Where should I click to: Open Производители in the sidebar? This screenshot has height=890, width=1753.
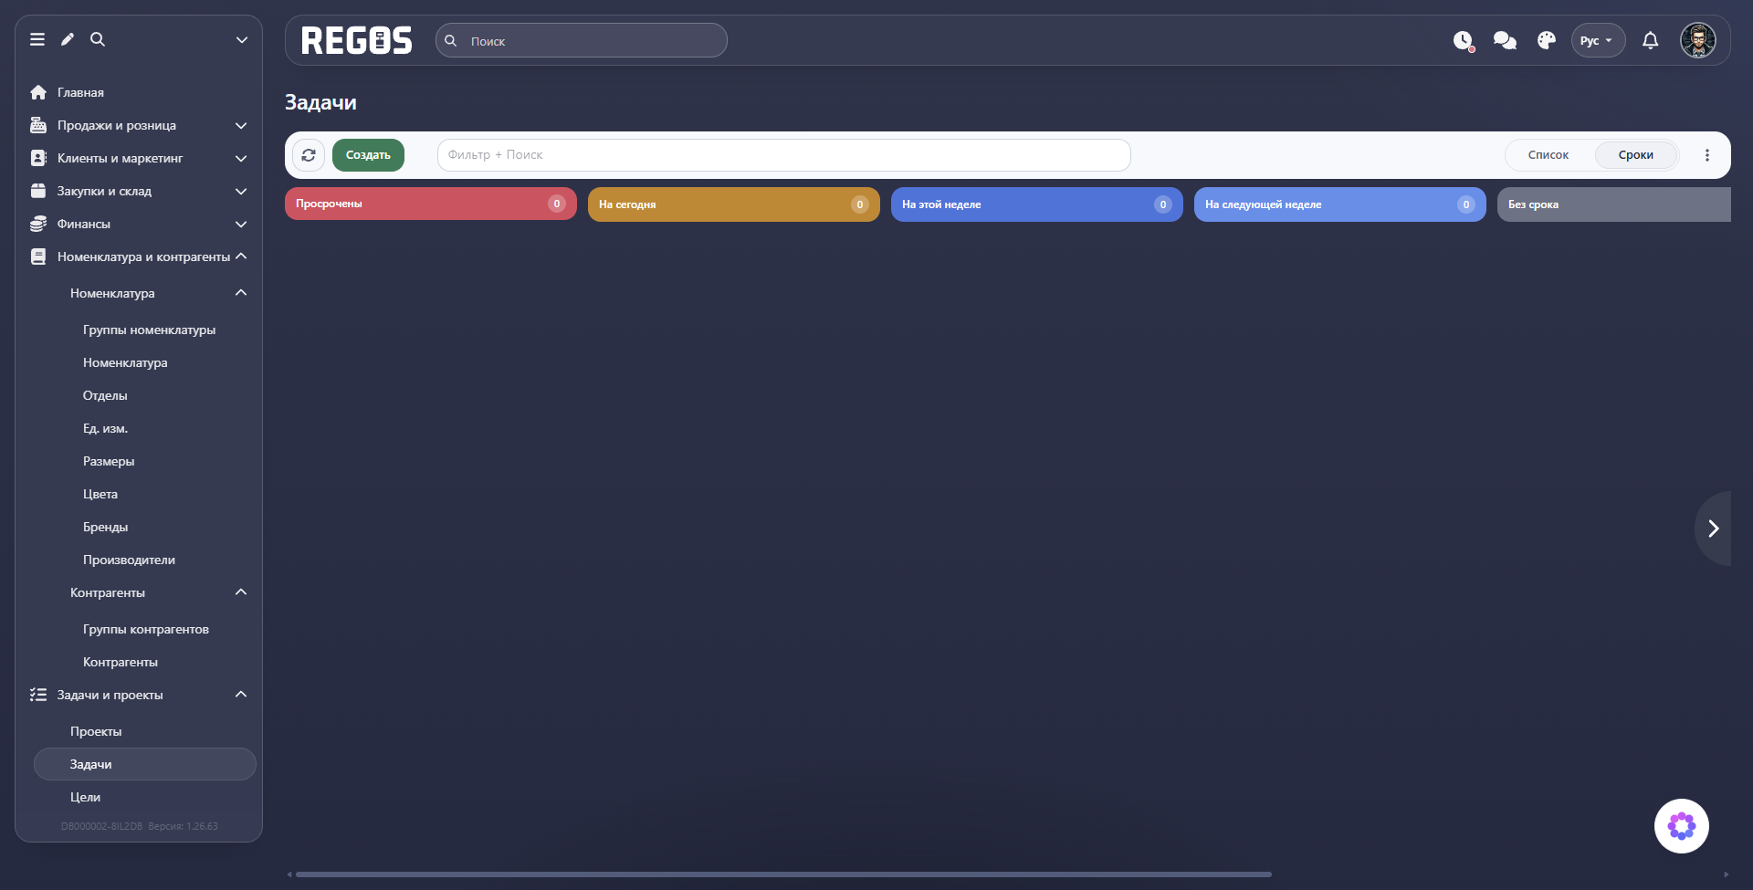[x=129, y=560]
